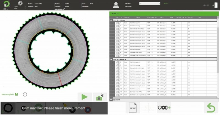Select the black ring thumbnail in bottom bar
The height and width of the screenshot is (115, 220).
pyautogui.click(x=8, y=108)
